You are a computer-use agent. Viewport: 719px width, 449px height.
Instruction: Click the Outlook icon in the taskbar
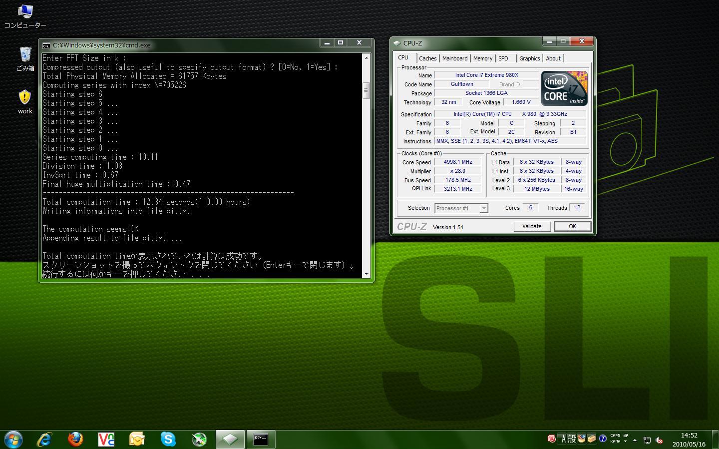point(137,439)
